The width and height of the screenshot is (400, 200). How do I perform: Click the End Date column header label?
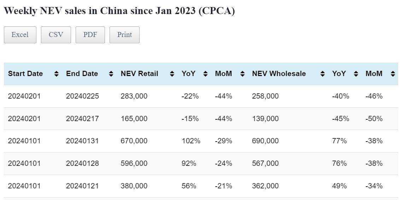82,74
